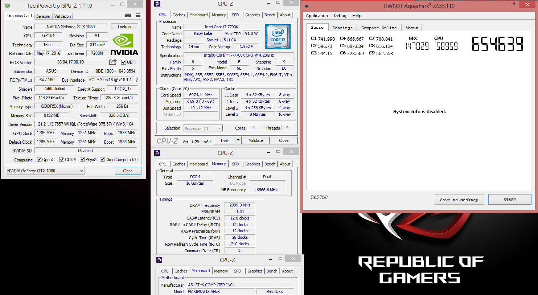This screenshot has width=538, height=295.
Task: Click the top CPU-Z window title icon
Action: click(157, 4)
